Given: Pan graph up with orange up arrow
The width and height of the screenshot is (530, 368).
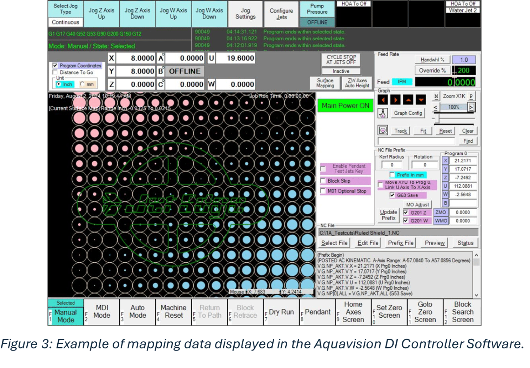Looking at the screenshot, I should [x=408, y=100].
